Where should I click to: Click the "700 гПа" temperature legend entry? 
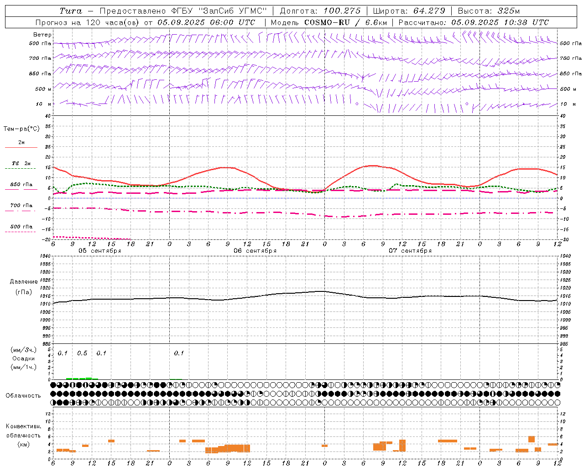tap(21, 205)
